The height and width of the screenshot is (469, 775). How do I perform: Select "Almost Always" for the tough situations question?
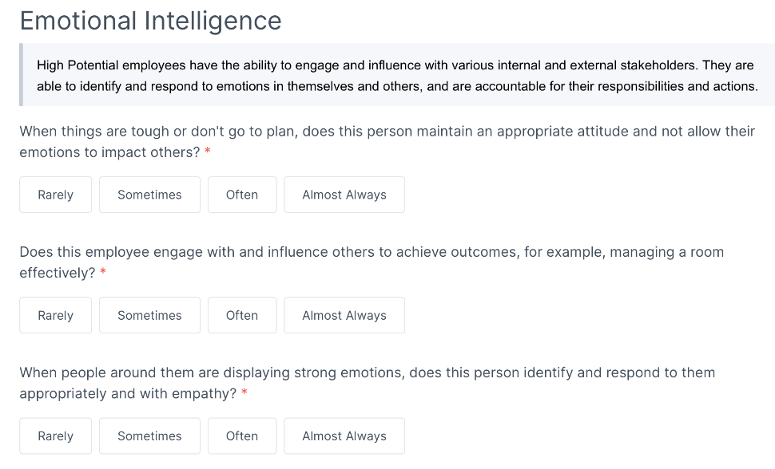point(344,194)
